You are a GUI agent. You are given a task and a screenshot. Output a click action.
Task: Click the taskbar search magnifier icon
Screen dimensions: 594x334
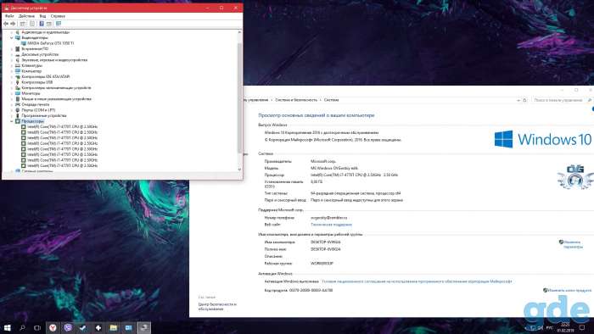[x=22, y=327]
